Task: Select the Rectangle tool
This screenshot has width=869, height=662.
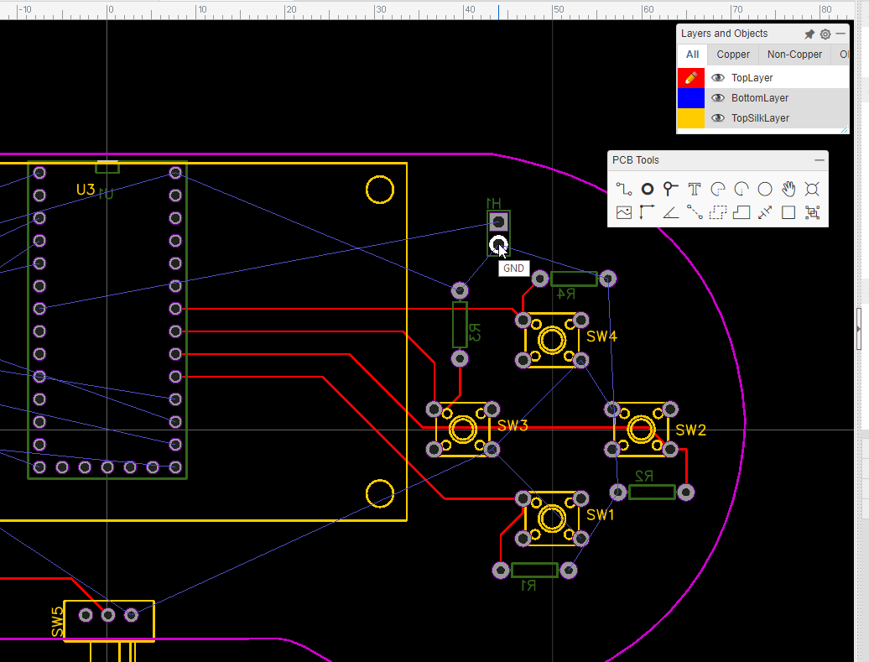Action: 788,212
